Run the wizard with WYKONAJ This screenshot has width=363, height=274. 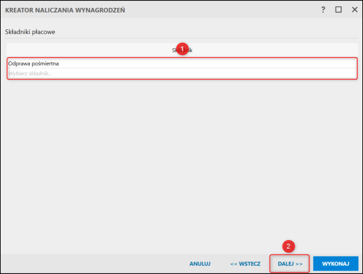pos(336,264)
